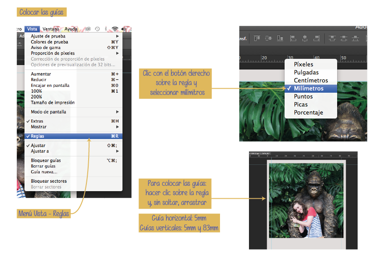
Task: Choose Encajar en pantalla
Action: [73, 86]
